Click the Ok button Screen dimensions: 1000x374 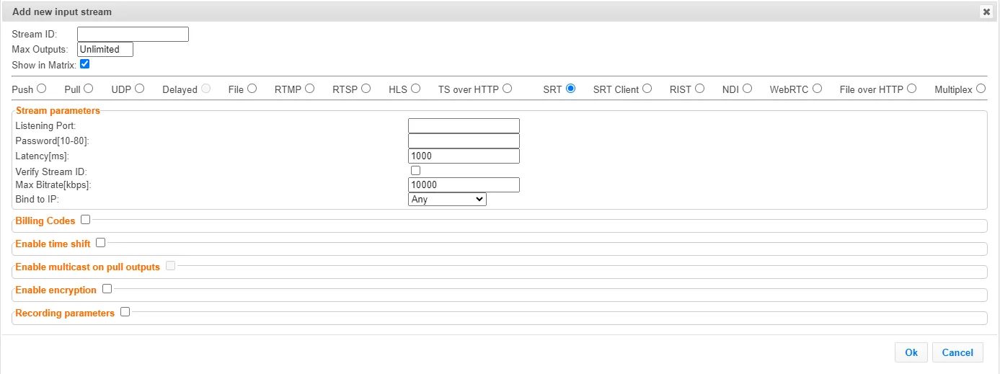[x=911, y=352]
